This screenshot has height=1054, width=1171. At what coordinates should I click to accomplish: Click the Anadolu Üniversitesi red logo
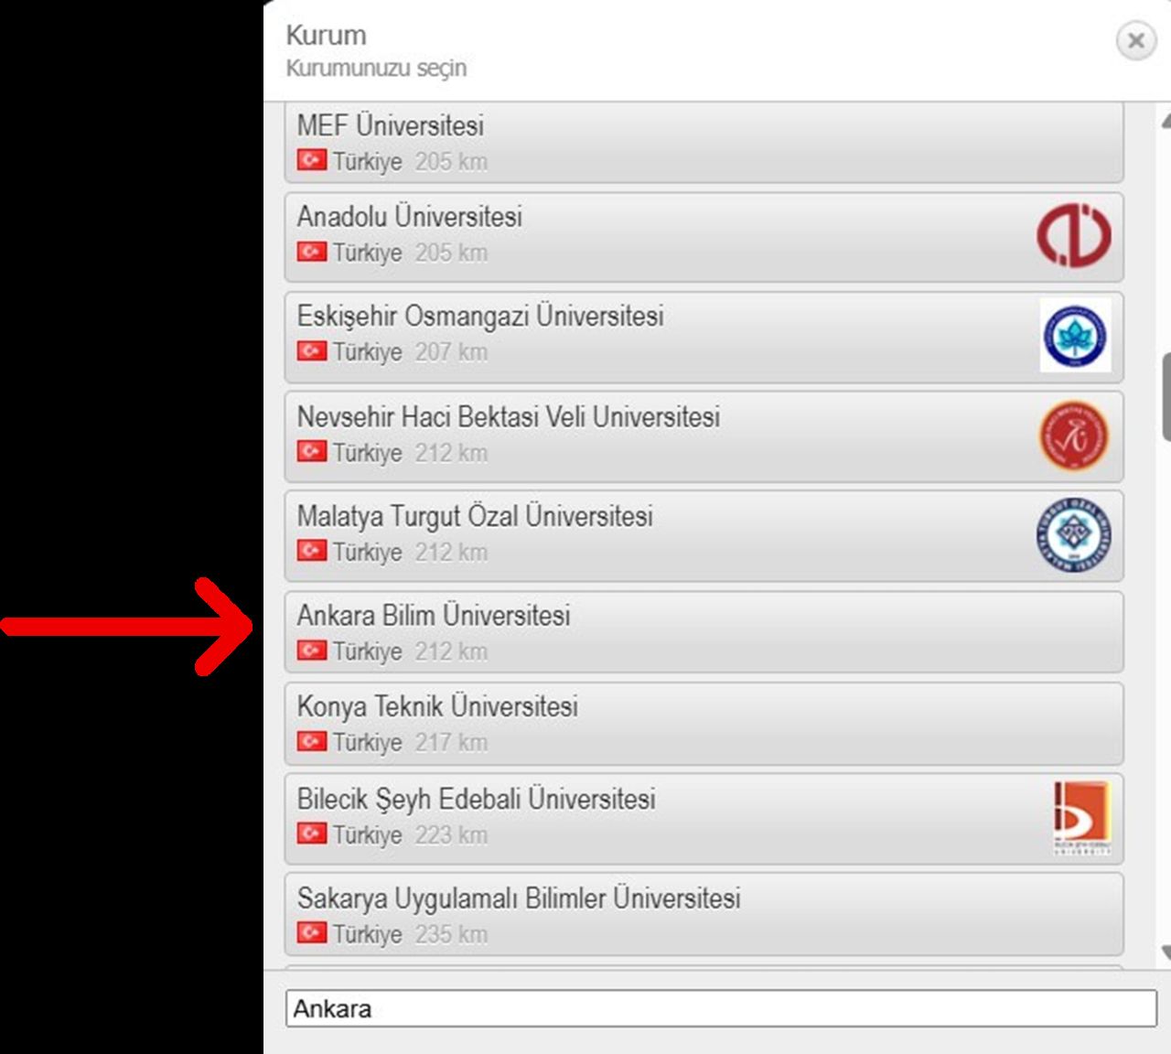(1073, 236)
